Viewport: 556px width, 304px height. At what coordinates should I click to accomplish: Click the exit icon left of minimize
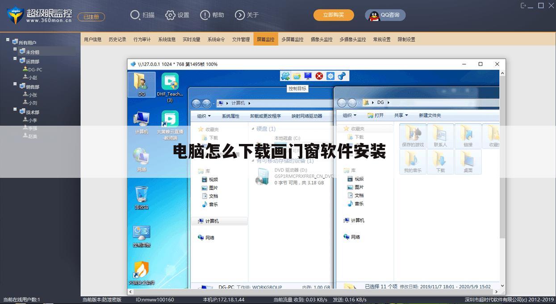(x=524, y=5)
